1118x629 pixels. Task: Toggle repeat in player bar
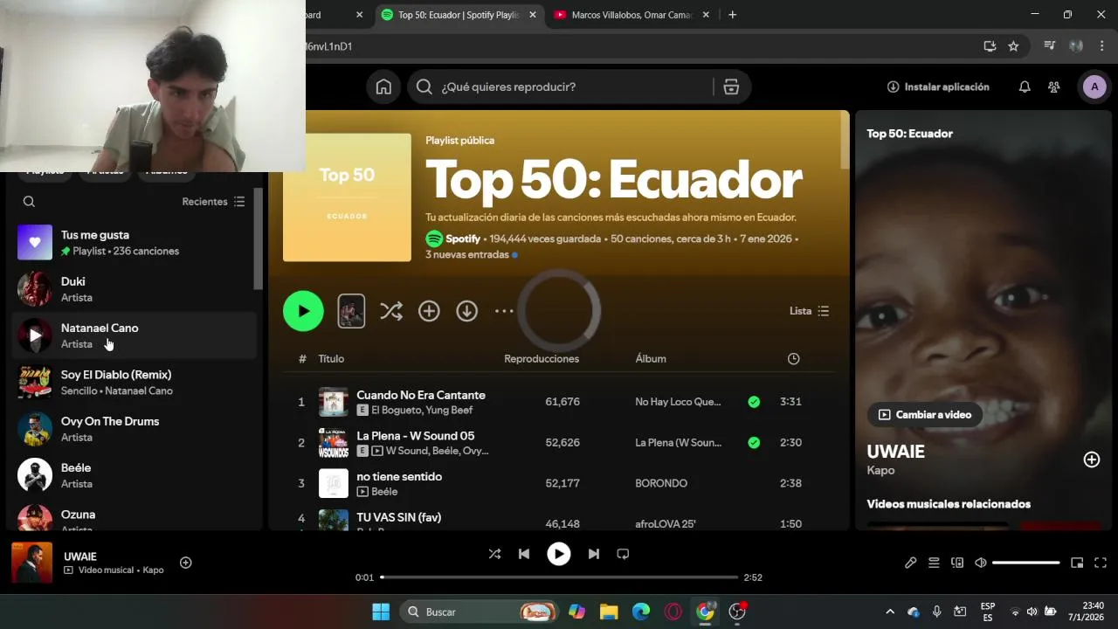pyautogui.click(x=623, y=554)
